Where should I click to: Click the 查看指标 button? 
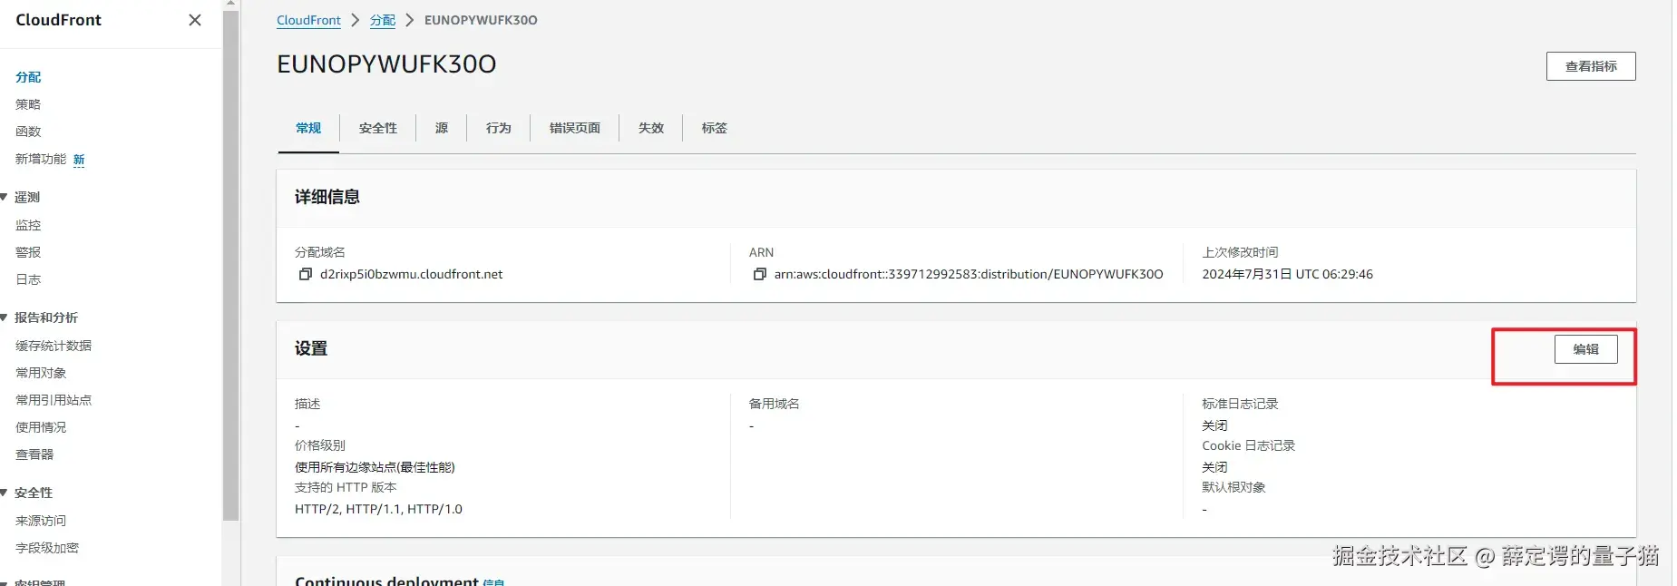tap(1591, 66)
